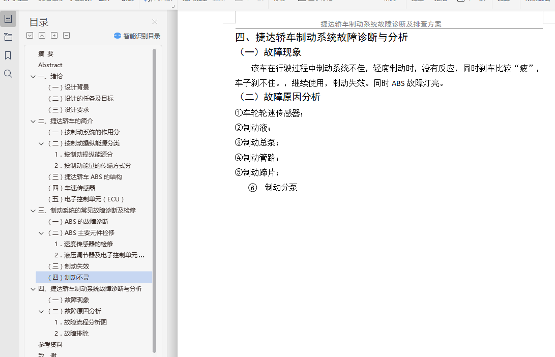This screenshot has height=357, width=555.
Task: Click the line ④制动管路
Action: [257, 158]
